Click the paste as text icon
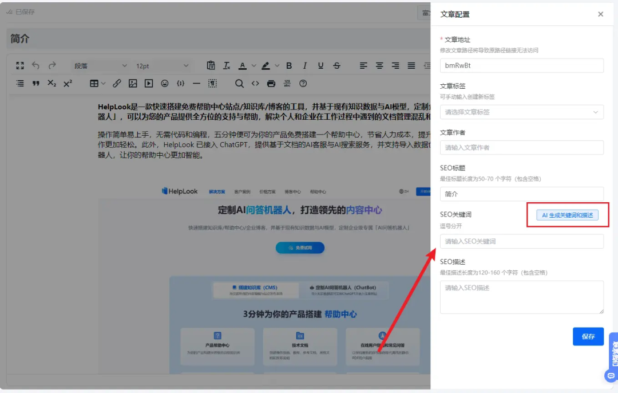Screen dimensions: 618x393 (x=211, y=65)
